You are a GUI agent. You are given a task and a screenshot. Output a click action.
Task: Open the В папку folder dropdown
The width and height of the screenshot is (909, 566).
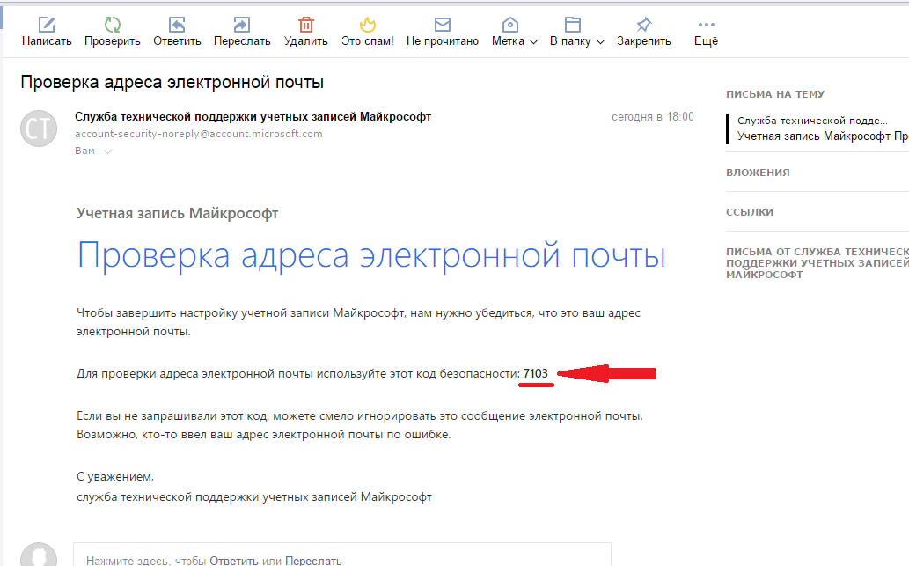pos(577,40)
